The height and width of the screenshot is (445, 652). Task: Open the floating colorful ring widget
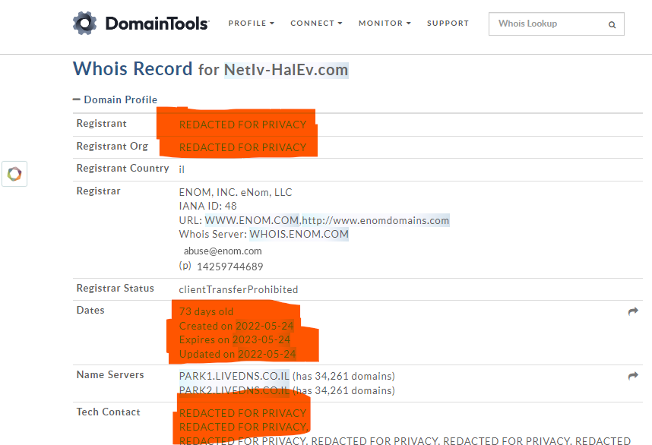click(x=14, y=174)
